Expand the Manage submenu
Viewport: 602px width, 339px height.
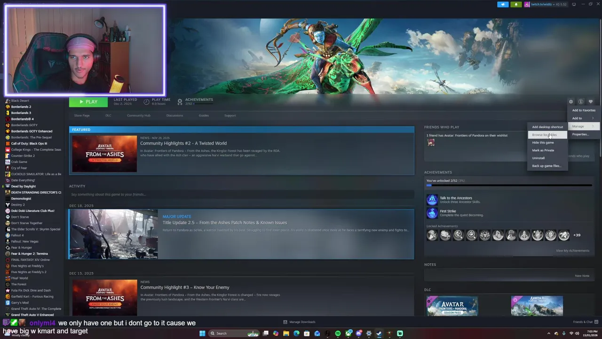point(584,126)
